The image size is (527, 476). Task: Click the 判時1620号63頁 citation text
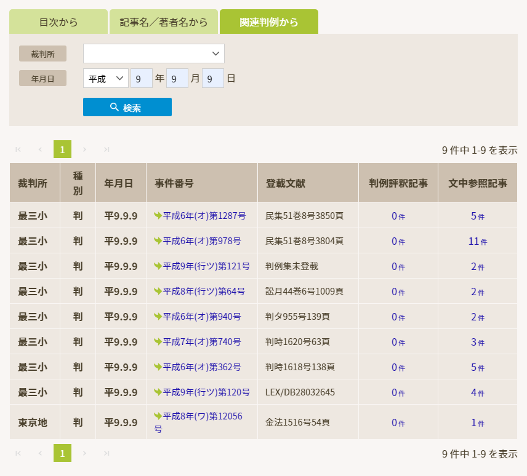(x=297, y=341)
